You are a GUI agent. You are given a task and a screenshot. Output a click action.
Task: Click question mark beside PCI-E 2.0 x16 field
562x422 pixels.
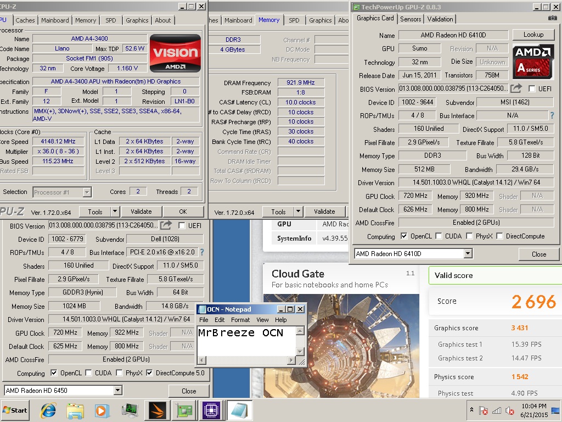click(202, 252)
